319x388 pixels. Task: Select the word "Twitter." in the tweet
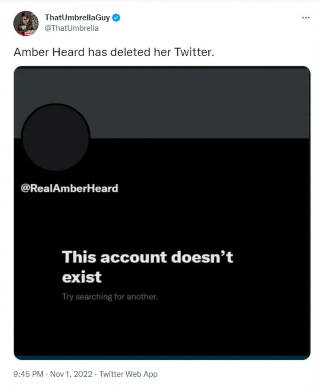194,52
